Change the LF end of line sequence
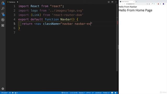The height and width of the screenshot is (94, 167). pyautogui.click(x=93, y=93)
